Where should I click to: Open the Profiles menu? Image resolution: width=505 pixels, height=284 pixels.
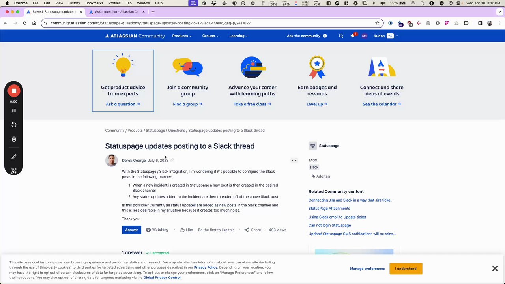coord(114,3)
